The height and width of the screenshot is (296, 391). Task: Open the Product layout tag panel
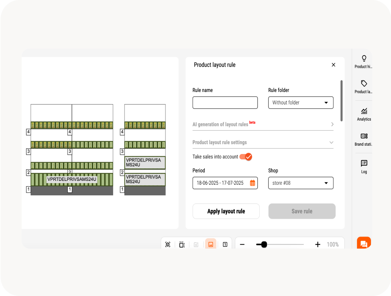pos(364,86)
